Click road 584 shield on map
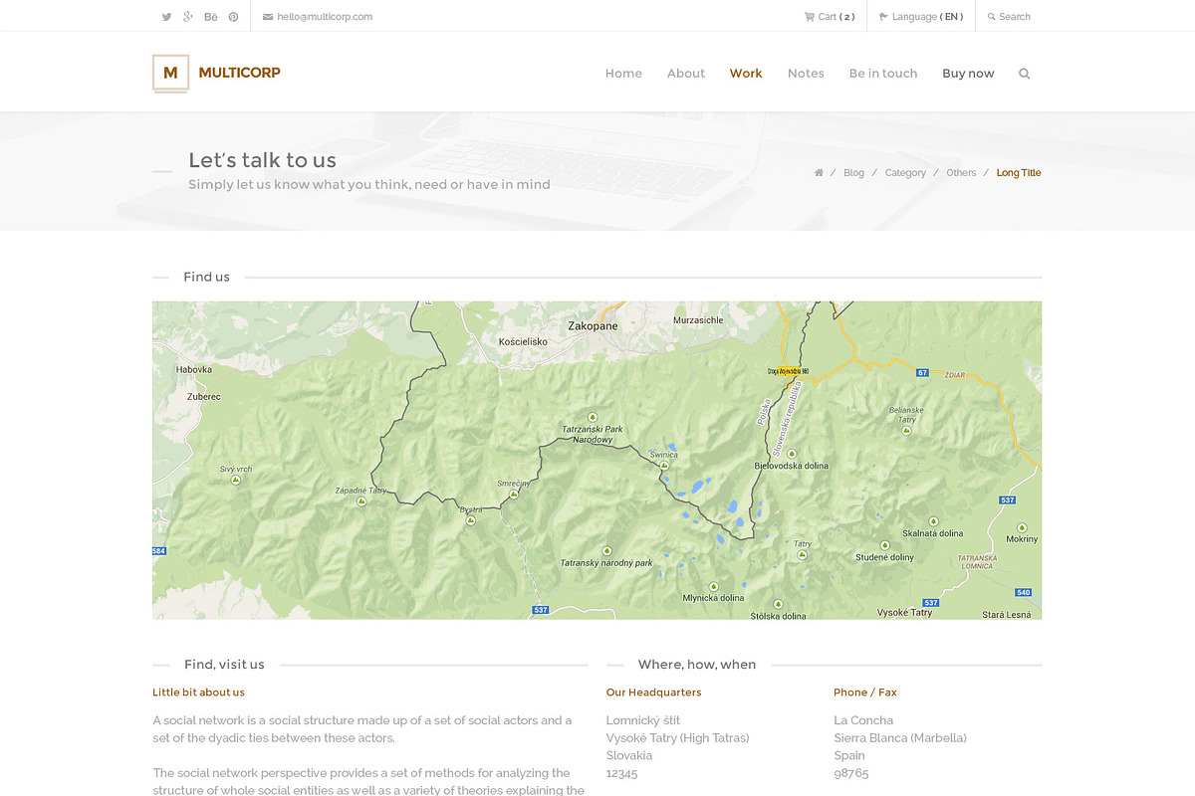1195x796 pixels. (159, 550)
